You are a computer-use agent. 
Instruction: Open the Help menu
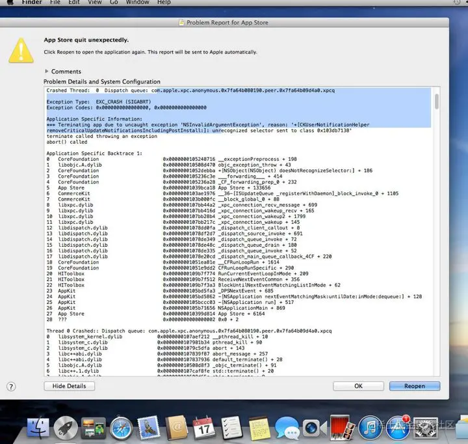tap(164, 3)
